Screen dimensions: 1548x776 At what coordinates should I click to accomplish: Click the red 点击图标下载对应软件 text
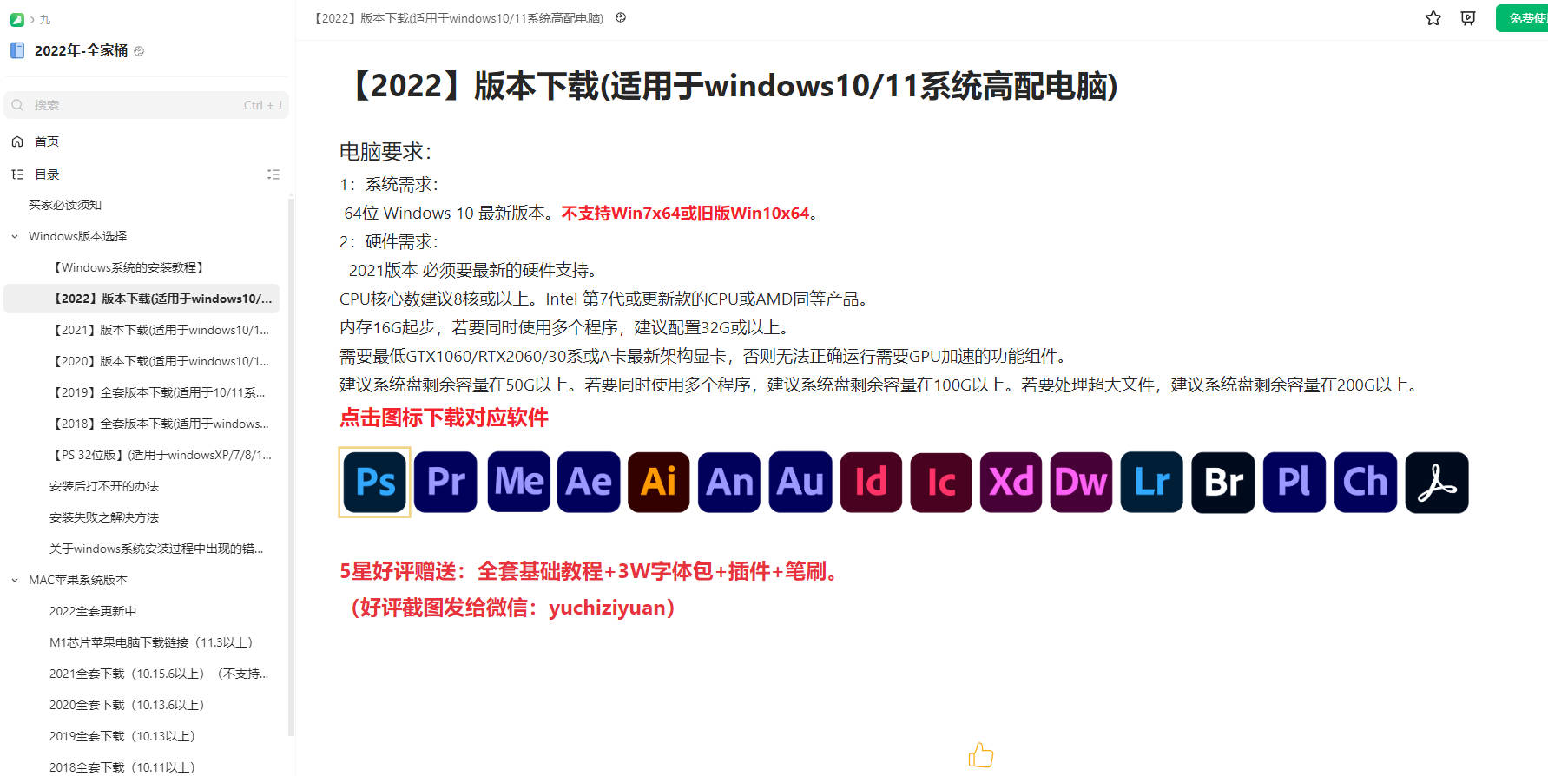click(x=444, y=418)
